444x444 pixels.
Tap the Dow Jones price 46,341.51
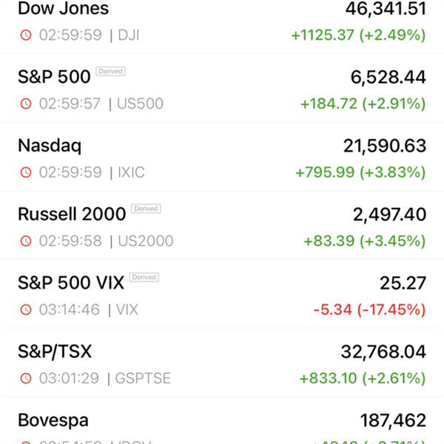click(386, 8)
